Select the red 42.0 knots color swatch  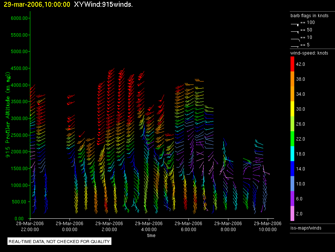[x=293, y=64]
